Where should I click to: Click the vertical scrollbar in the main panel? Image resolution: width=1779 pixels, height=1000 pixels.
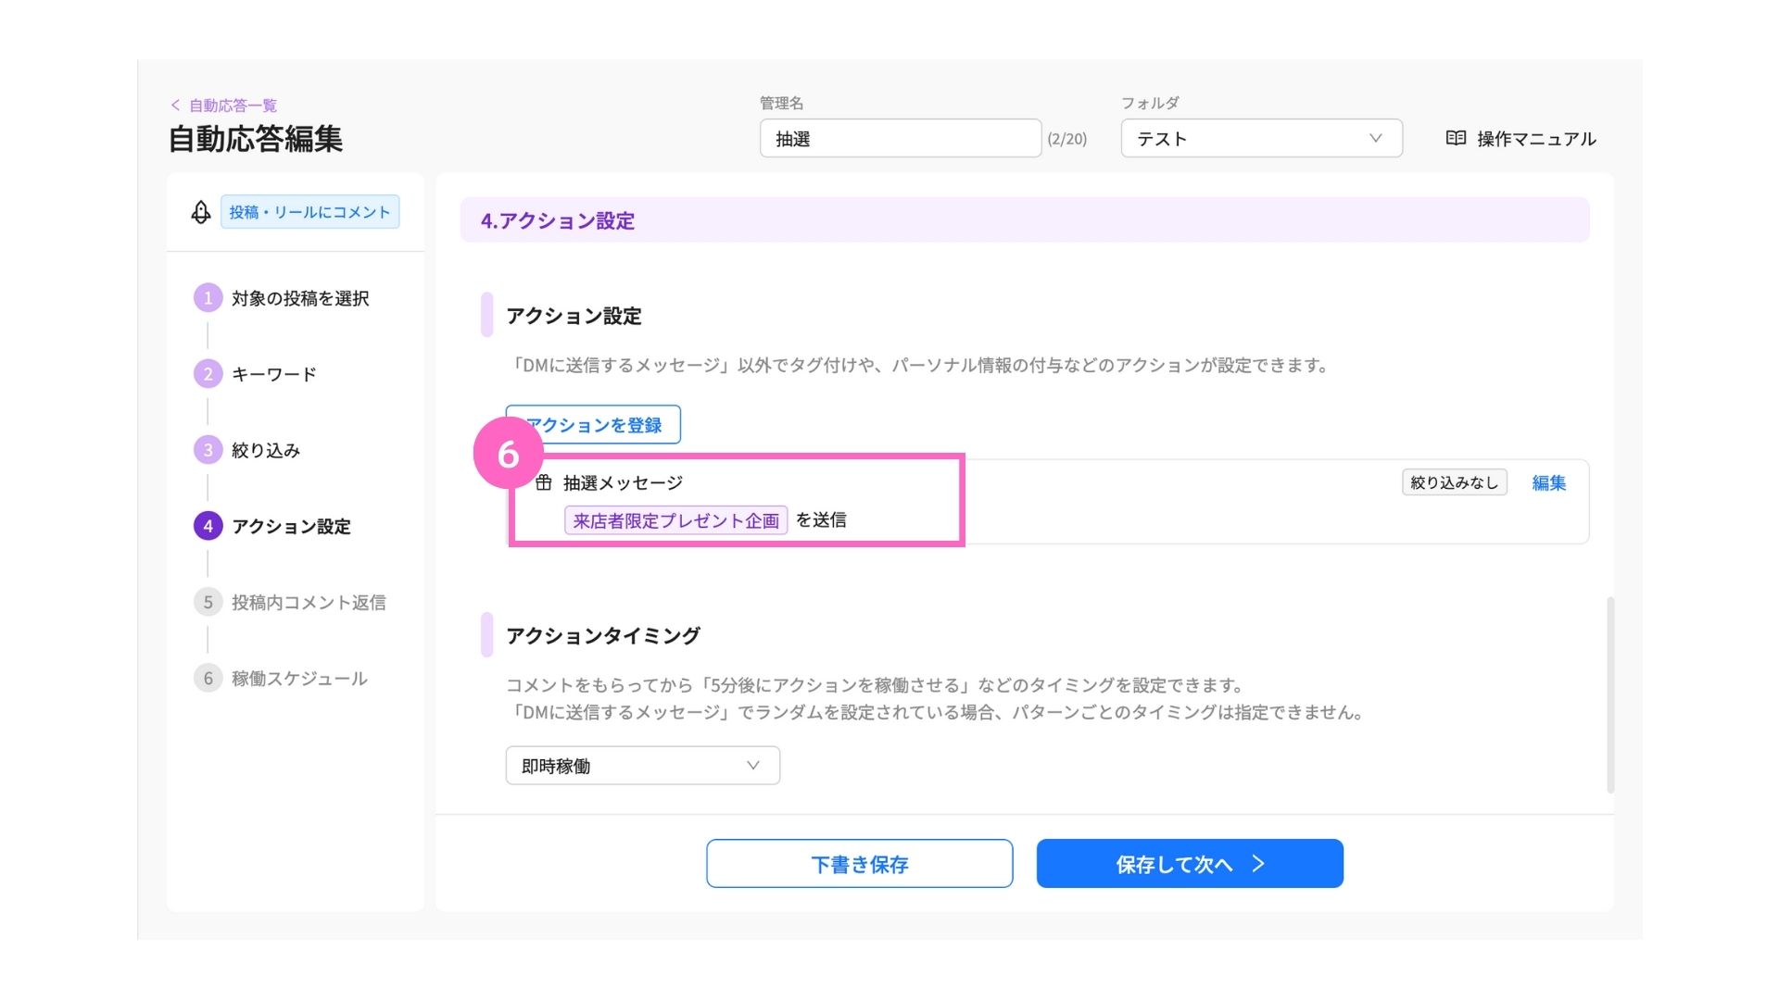pos(1610,694)
